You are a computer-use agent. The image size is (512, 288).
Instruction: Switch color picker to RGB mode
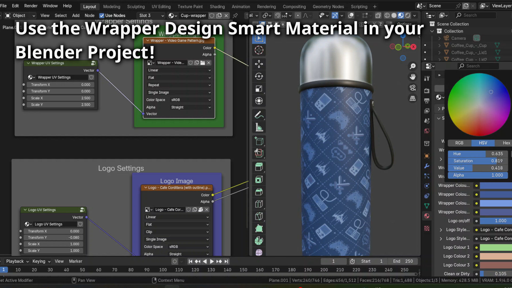point(459,143)
